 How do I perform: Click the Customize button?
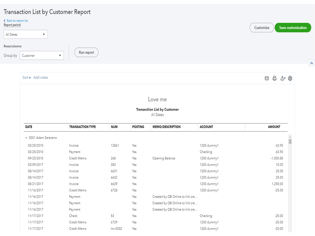262,28
